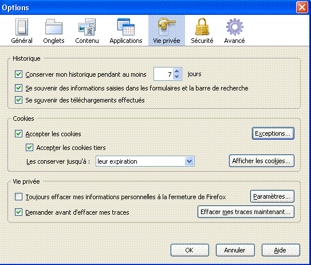Confirm settings with the OK button

pyautogui.click(x=190, y=250)
